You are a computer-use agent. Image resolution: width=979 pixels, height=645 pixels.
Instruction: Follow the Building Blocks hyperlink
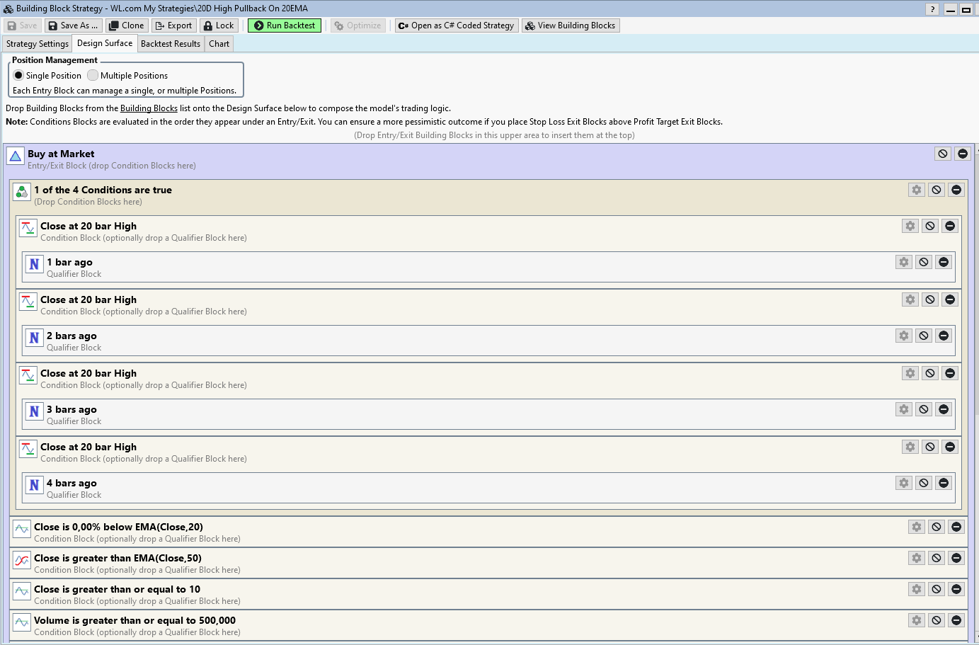pyautogui.click(x=149, y=108)
